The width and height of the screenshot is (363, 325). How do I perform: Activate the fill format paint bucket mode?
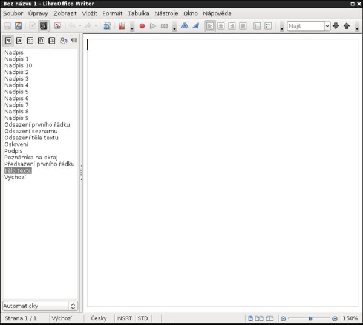click(64, 41)
